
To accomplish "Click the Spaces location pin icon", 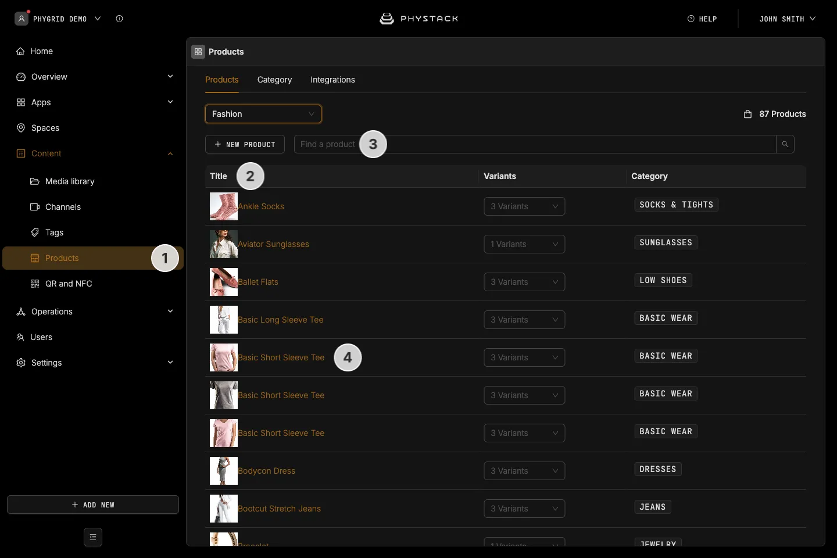I will [x=21, y=128].
